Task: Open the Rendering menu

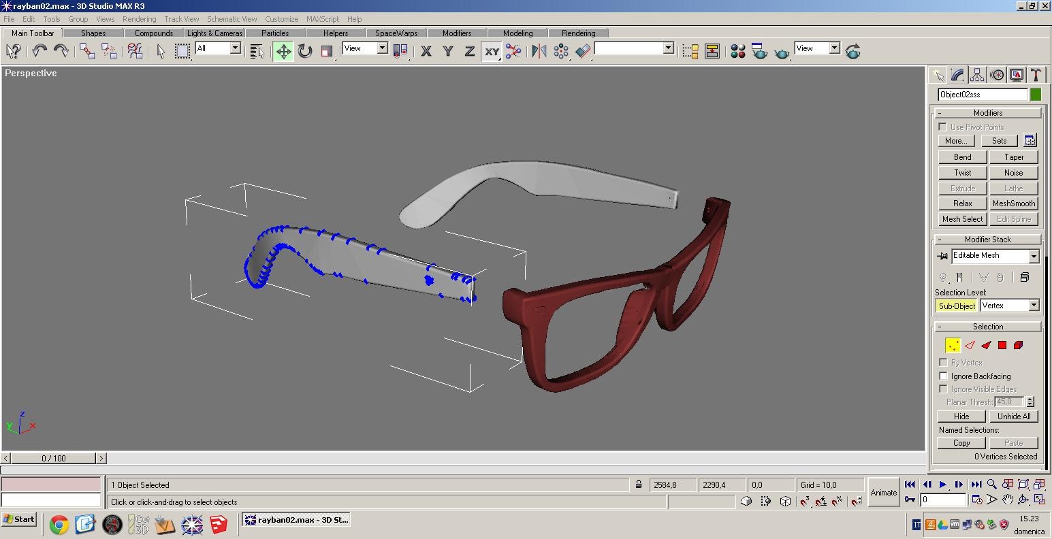Action: pyautogui.click(x=139, y=19)
